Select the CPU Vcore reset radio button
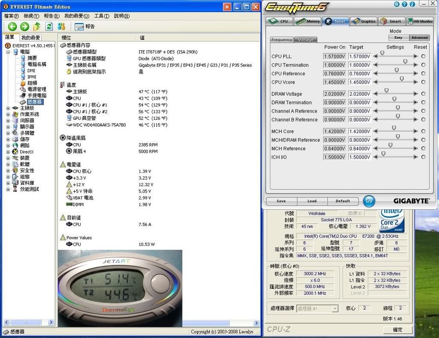 (x=423, y=82)
